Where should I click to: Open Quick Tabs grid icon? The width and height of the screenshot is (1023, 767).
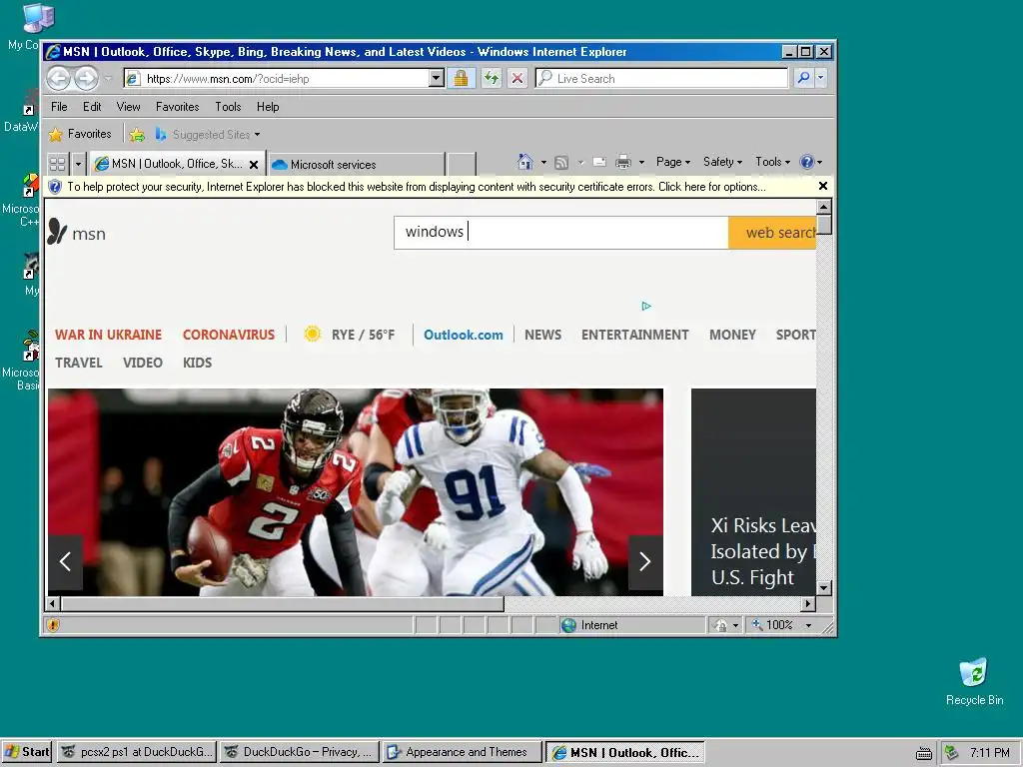click(x=57, y=163)
